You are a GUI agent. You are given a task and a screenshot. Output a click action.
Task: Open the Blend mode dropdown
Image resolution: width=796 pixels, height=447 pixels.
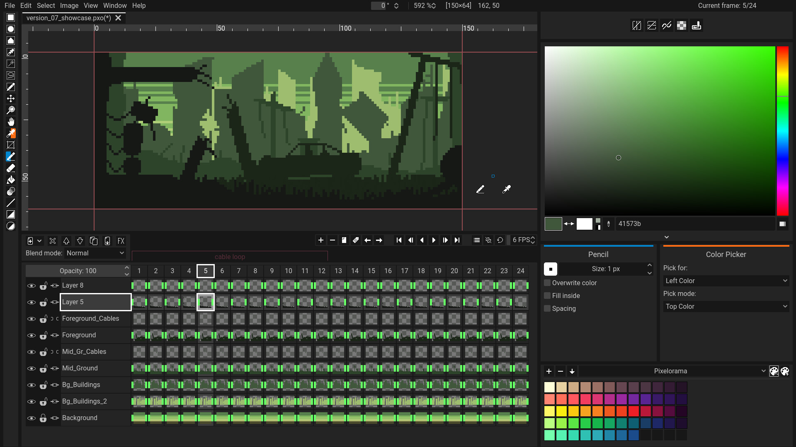pyautogui.click(x=95, y=253)
